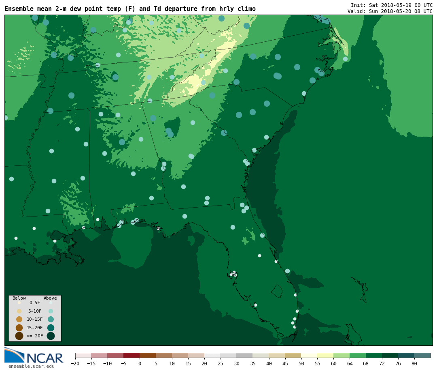Pick the 72 to 76 dark green swatch

(390, 355)
